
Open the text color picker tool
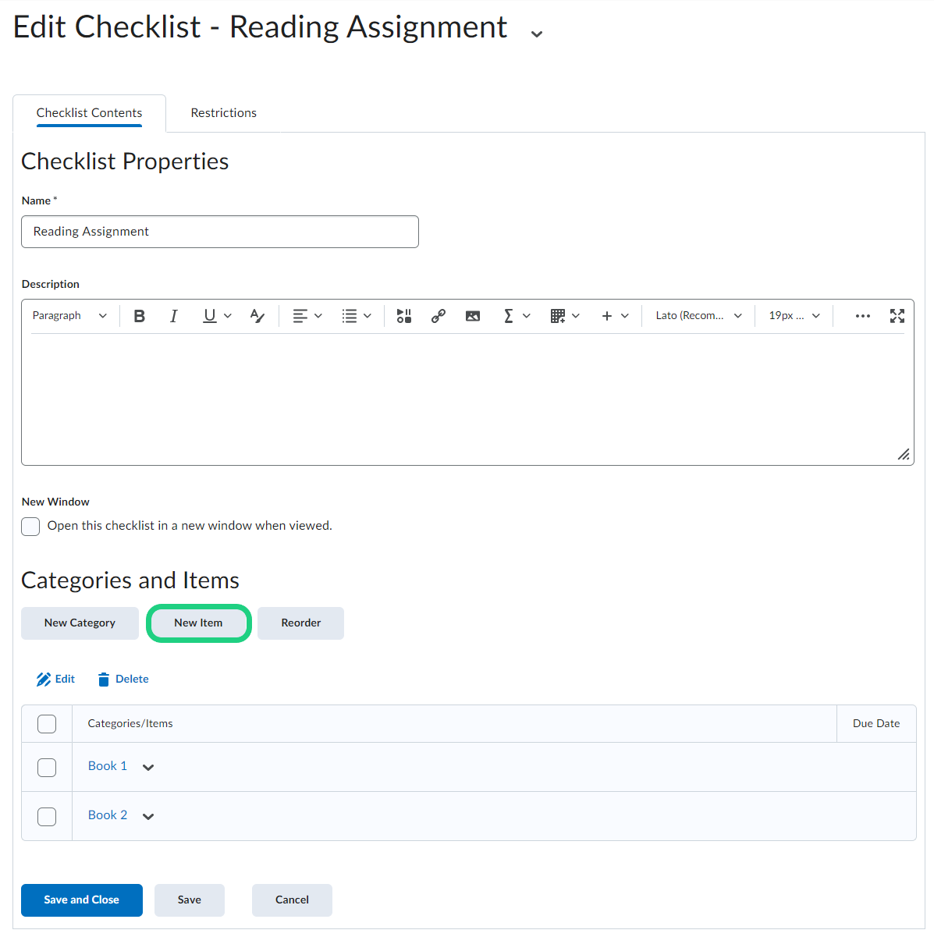(x=257, y=316)
